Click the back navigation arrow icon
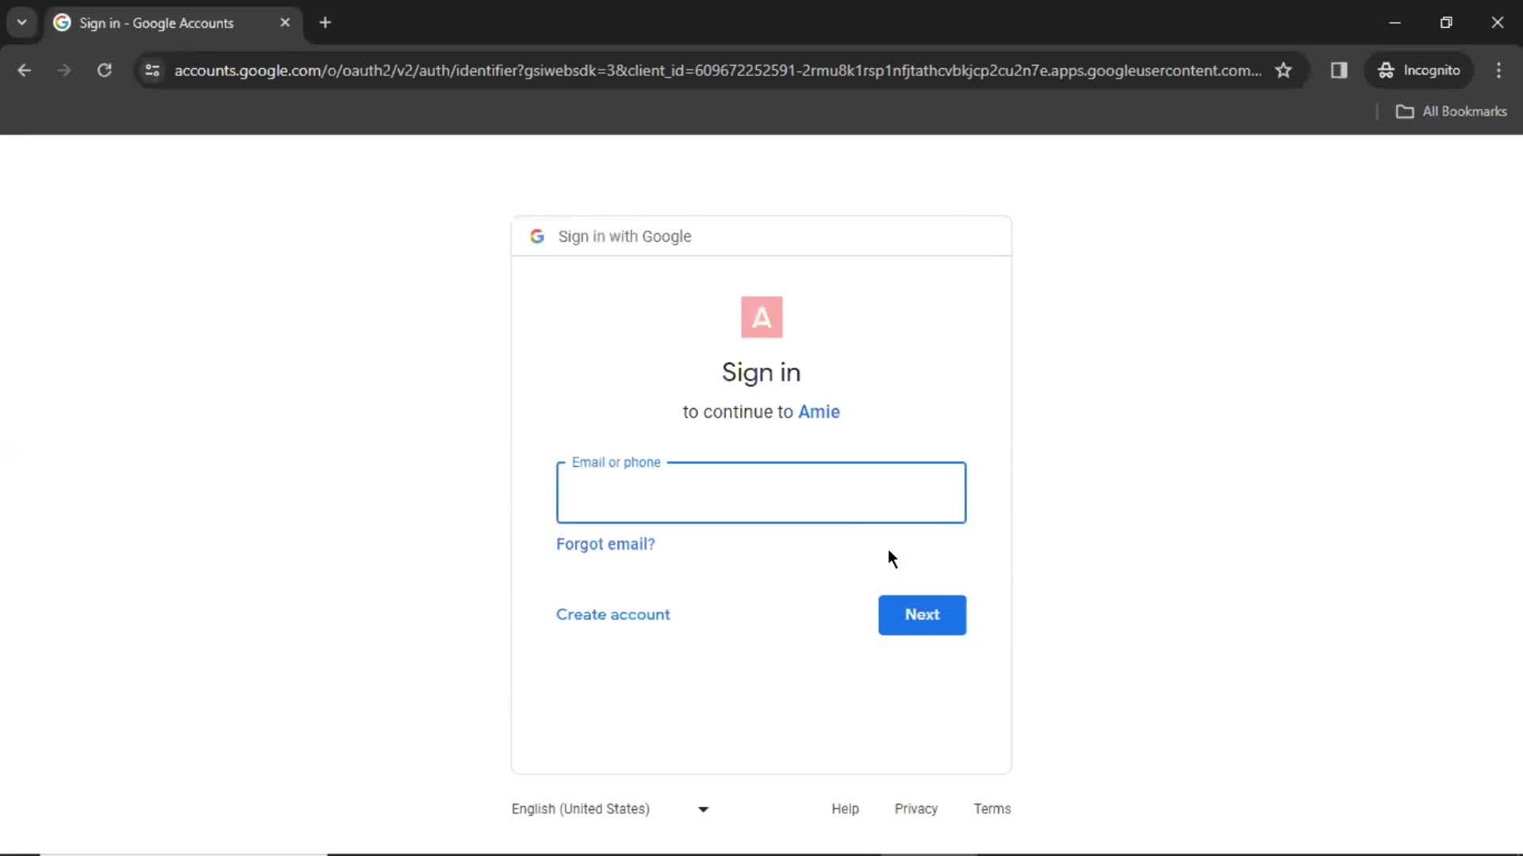Image resolution: width=1523 pixels, height=856 pixels. [25, 70]
